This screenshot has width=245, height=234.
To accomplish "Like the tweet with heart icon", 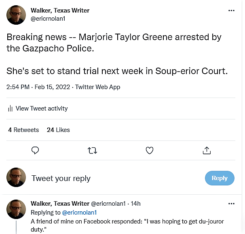I will pyautogui.click(x=150, y=150).
